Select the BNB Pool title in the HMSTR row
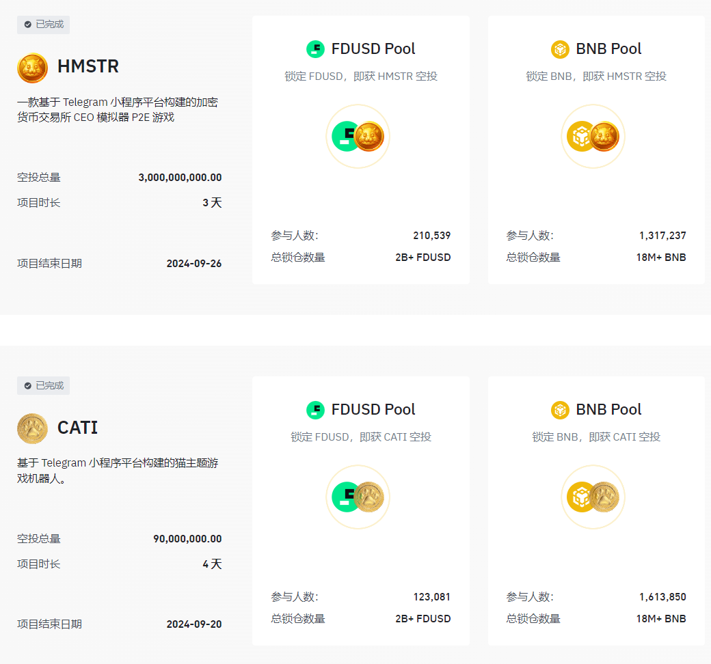The image size is (711, 664). 608,49
